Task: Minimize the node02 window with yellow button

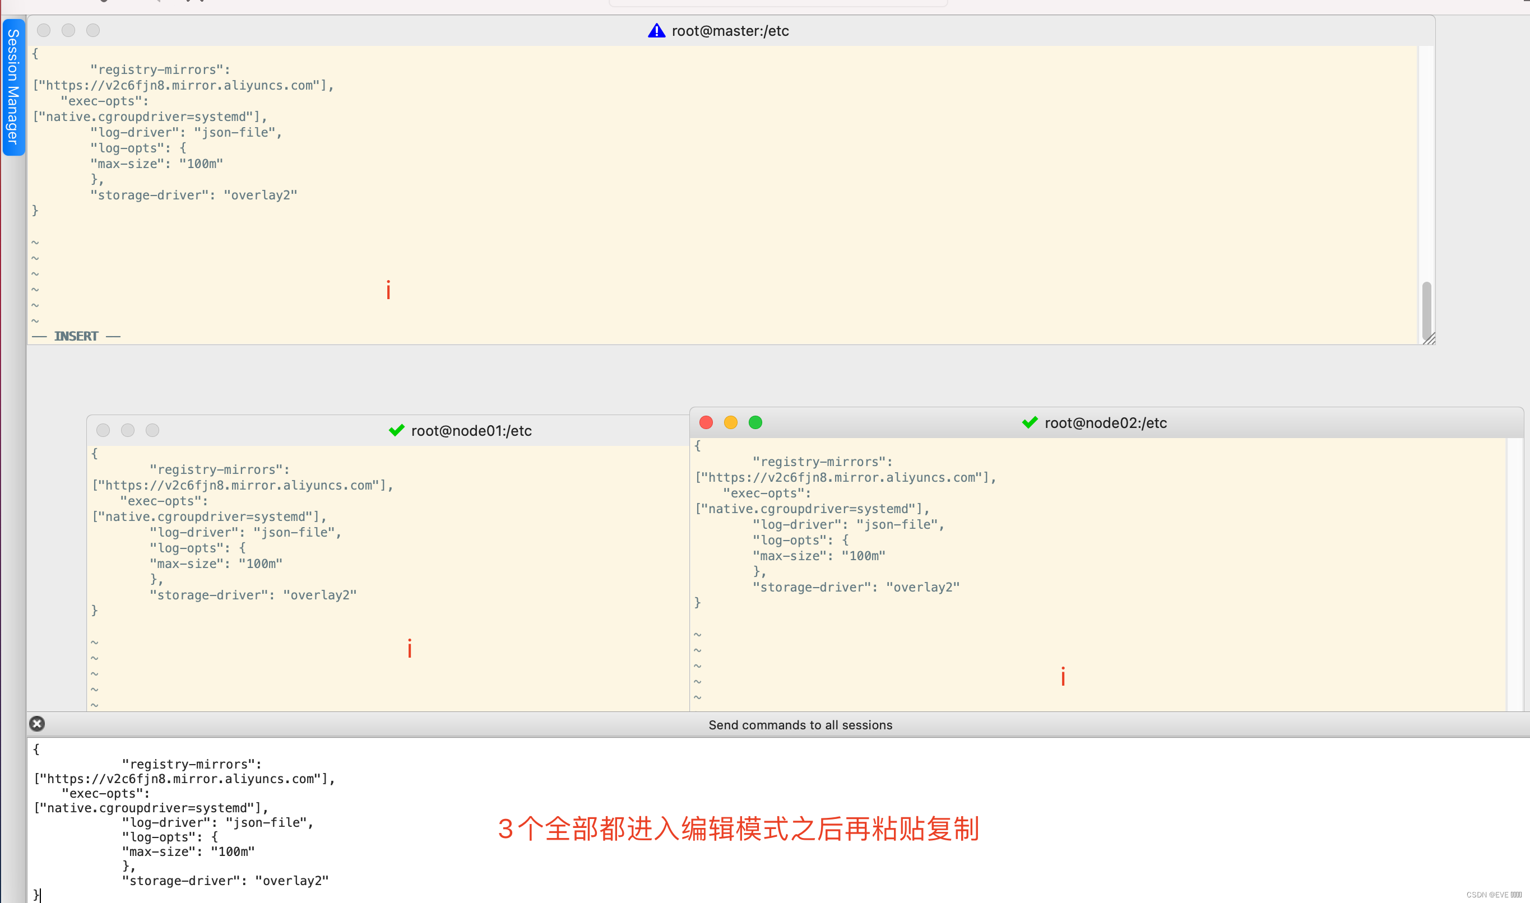Action: [x=731, y=422]
